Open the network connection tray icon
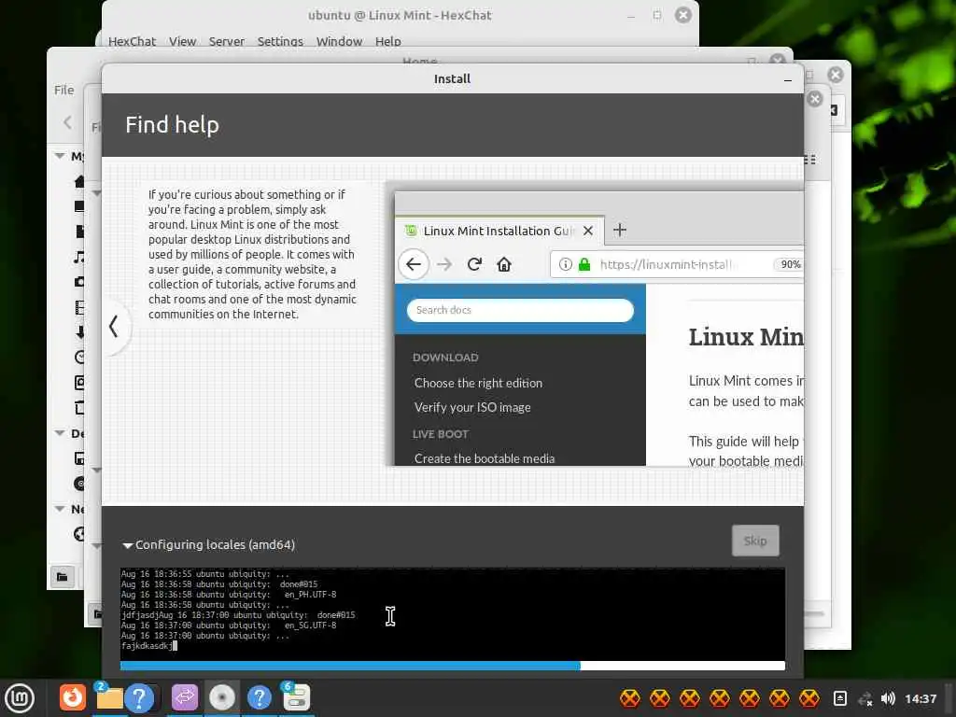This screenshot has height=717, width=956. 865,698
